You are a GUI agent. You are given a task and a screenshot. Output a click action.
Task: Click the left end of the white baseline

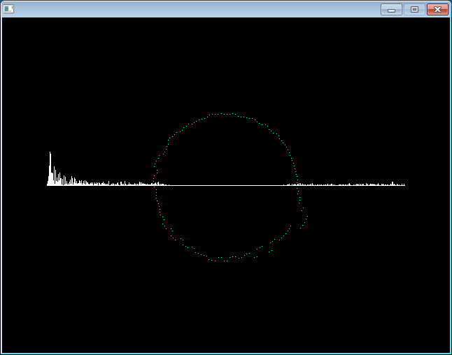point(48,185)
